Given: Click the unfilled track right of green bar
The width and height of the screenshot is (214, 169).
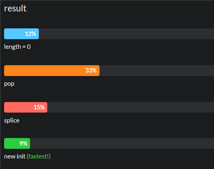Looking at the screenshot, I should [121, 144].
